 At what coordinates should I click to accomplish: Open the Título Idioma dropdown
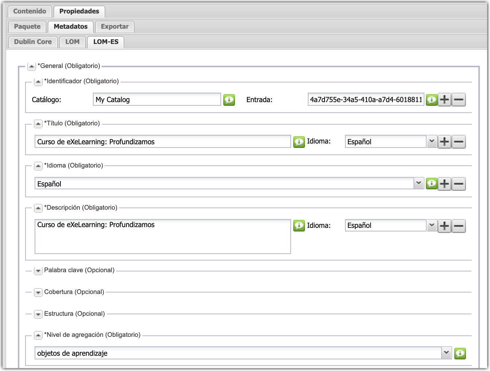coord(432,141)
